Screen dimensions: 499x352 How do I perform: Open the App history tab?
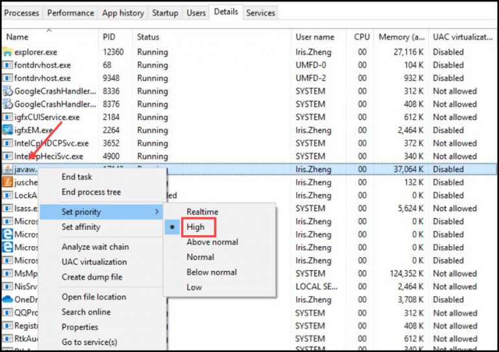[123, 13]
